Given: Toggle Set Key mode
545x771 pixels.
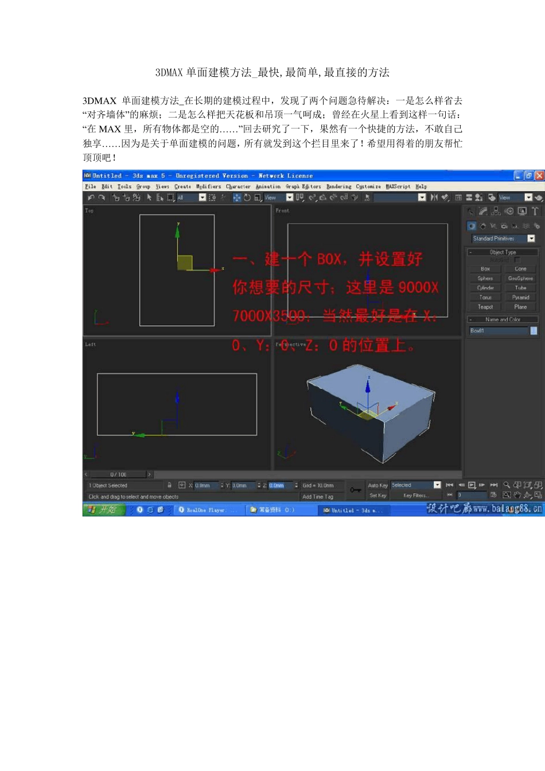Looking at the screenshot, I should click(378, 495).
